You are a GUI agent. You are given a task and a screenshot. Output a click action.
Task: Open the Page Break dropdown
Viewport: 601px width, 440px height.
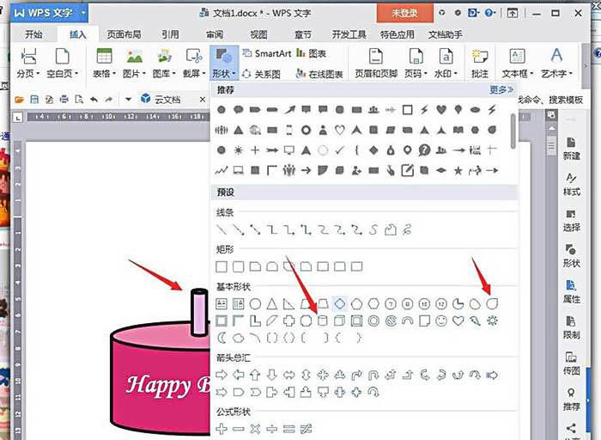click(28, 63)
